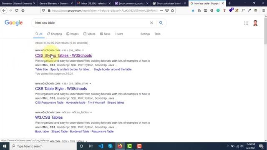Open the Table Size sitelink
This screenshot has height=150, width=267.
point(41,70)
